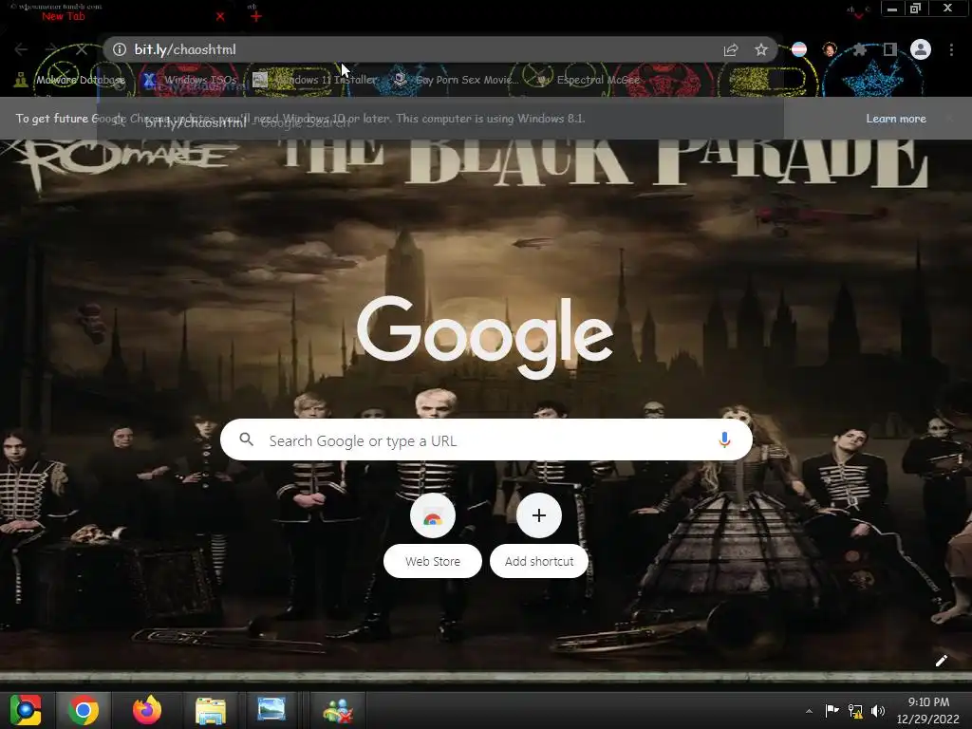
Task: Open Action Center flag in tray
Action: (832, 711)
